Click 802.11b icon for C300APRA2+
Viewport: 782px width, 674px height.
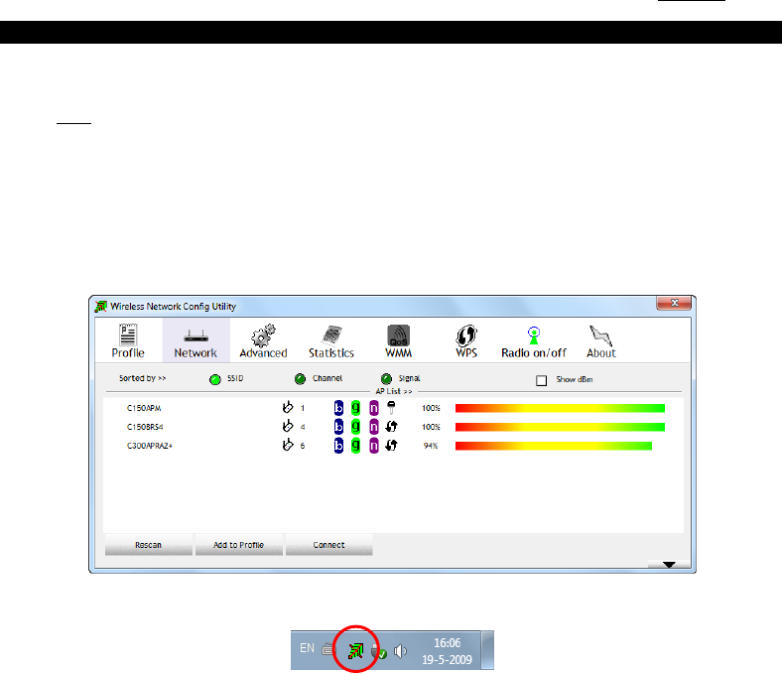coord(338,446)
